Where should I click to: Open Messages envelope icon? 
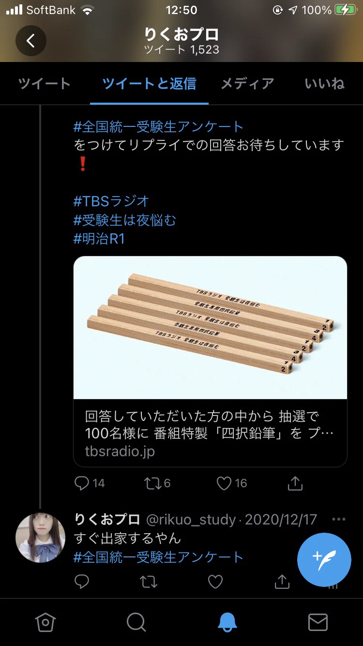[x=318, y=622]
